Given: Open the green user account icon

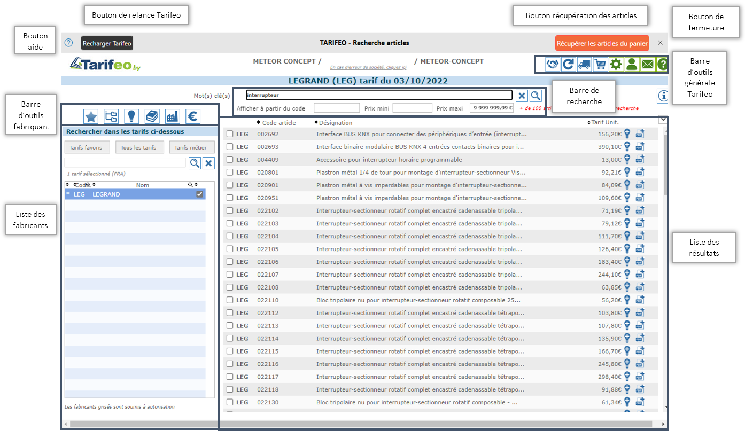Looking at the screenshot, I should (x=631, y=64).
